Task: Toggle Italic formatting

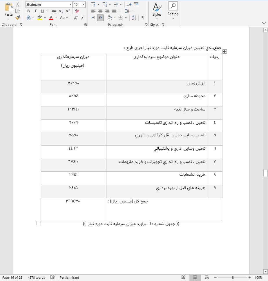Action: pos(35,11)
